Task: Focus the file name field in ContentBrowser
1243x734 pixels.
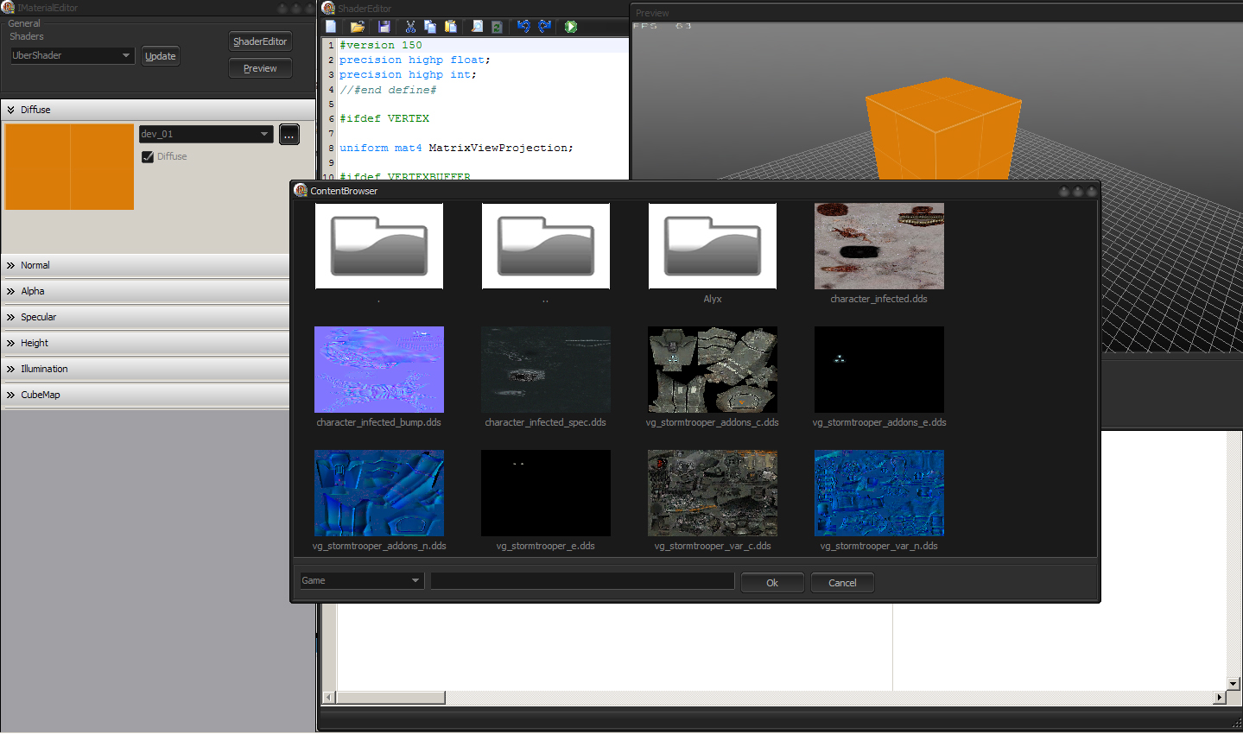Action: point(582,581)
